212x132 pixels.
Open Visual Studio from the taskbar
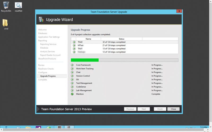coord(38,127)
